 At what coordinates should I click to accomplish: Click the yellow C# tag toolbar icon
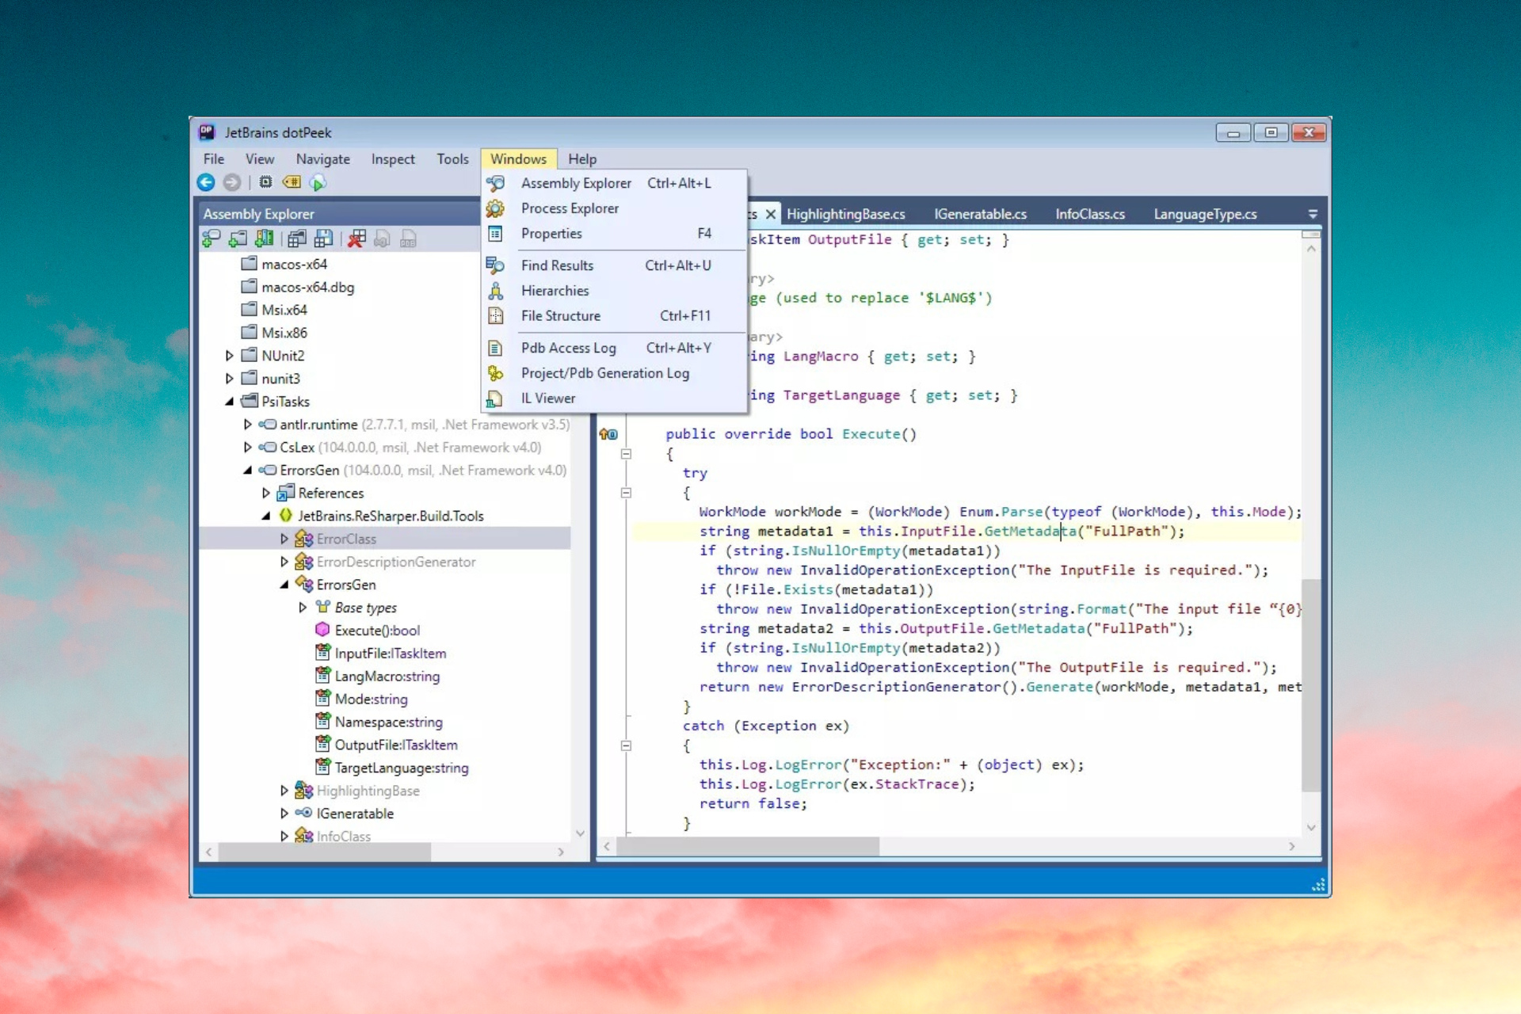(x=292, y=182)
